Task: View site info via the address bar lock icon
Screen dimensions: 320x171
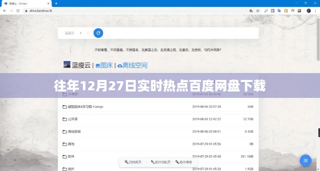Action: tap(26, 11)
